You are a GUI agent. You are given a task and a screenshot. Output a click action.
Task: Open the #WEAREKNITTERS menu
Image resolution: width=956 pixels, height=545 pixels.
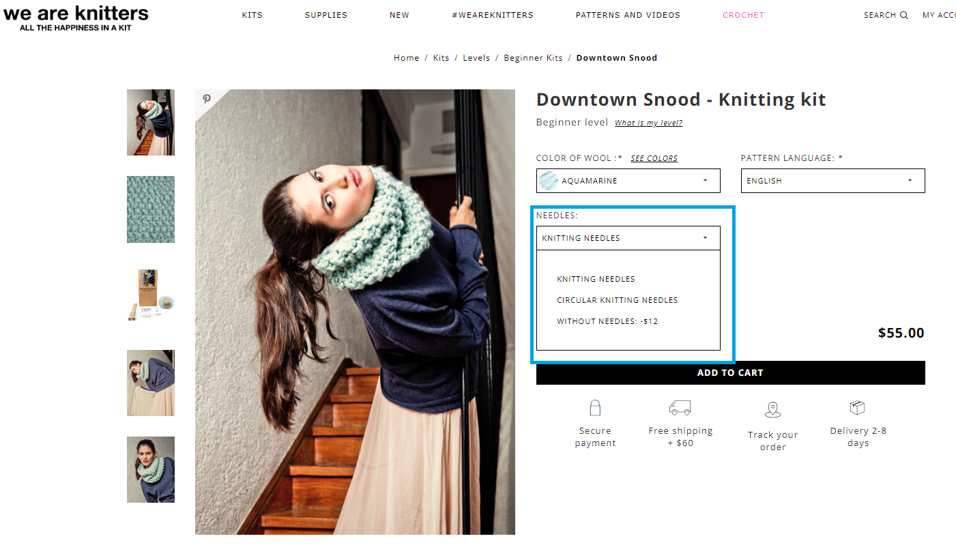pyautogui.click(x=493, y=15)
